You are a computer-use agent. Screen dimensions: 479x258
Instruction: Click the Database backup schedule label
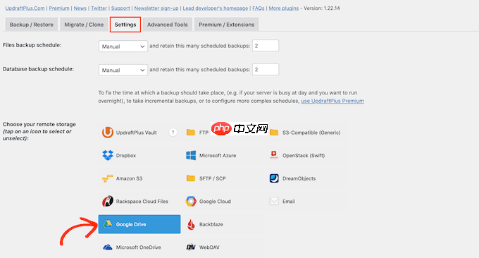(x=38, y=69)
